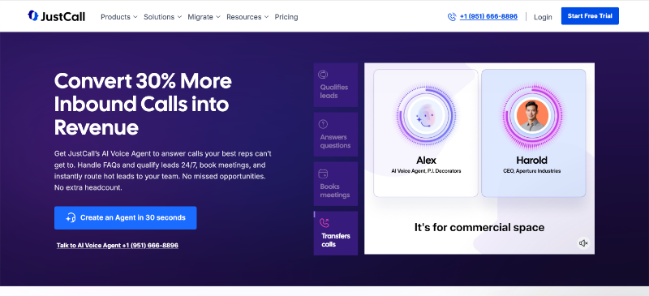The height and width of the screenshot is (296, 649).
Task: Open the Solutions menu
Action: tap(163, 17)
